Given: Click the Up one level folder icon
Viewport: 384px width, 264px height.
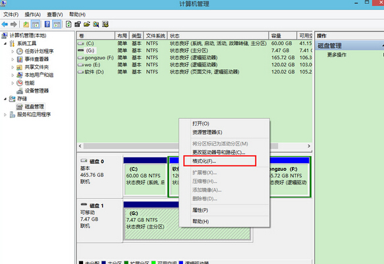Looking at the screenshot, I should [26, 24].
